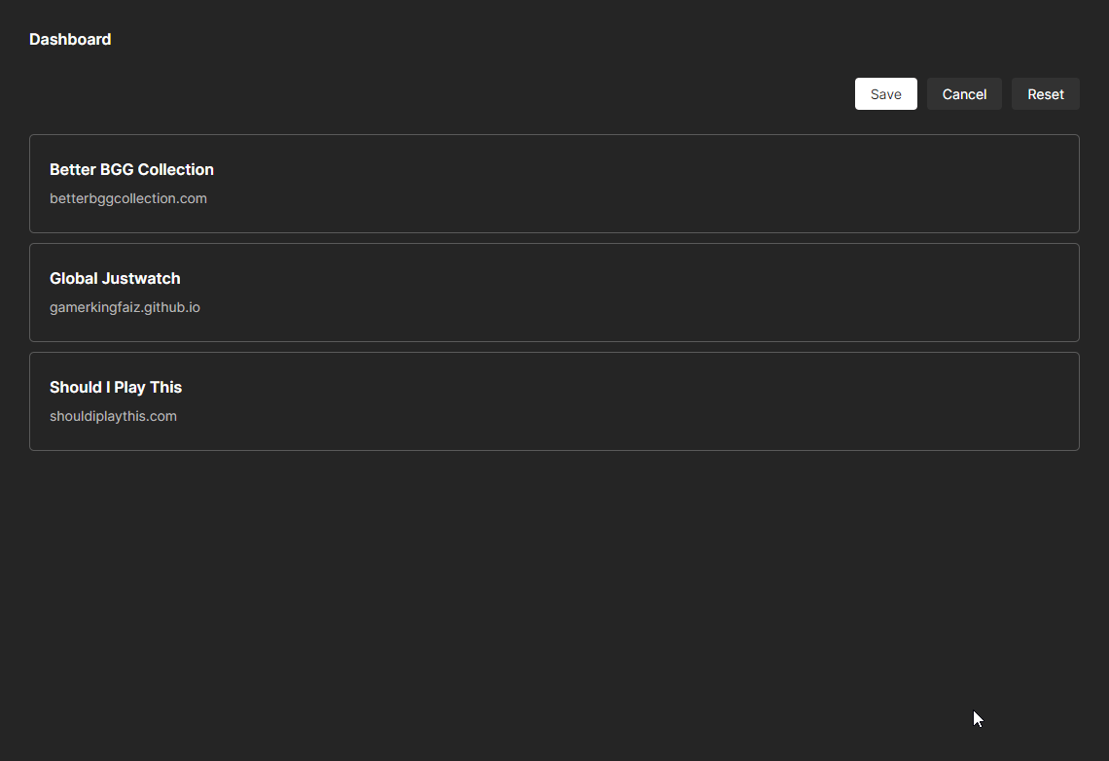Click the Dashboard heading
The width and height of the screenshot is (1109, 761).
pyautogui.click(x=70, y=39)
